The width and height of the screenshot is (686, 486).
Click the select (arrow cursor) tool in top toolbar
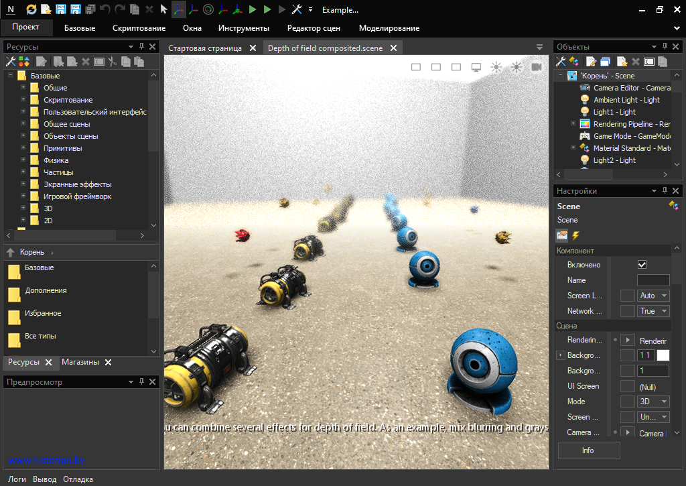pos(163,9)
